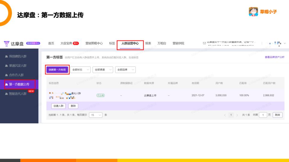Open the 报表 tab
Screen dimensions: 289x162
pyautogui.click(x=148, y=43)
